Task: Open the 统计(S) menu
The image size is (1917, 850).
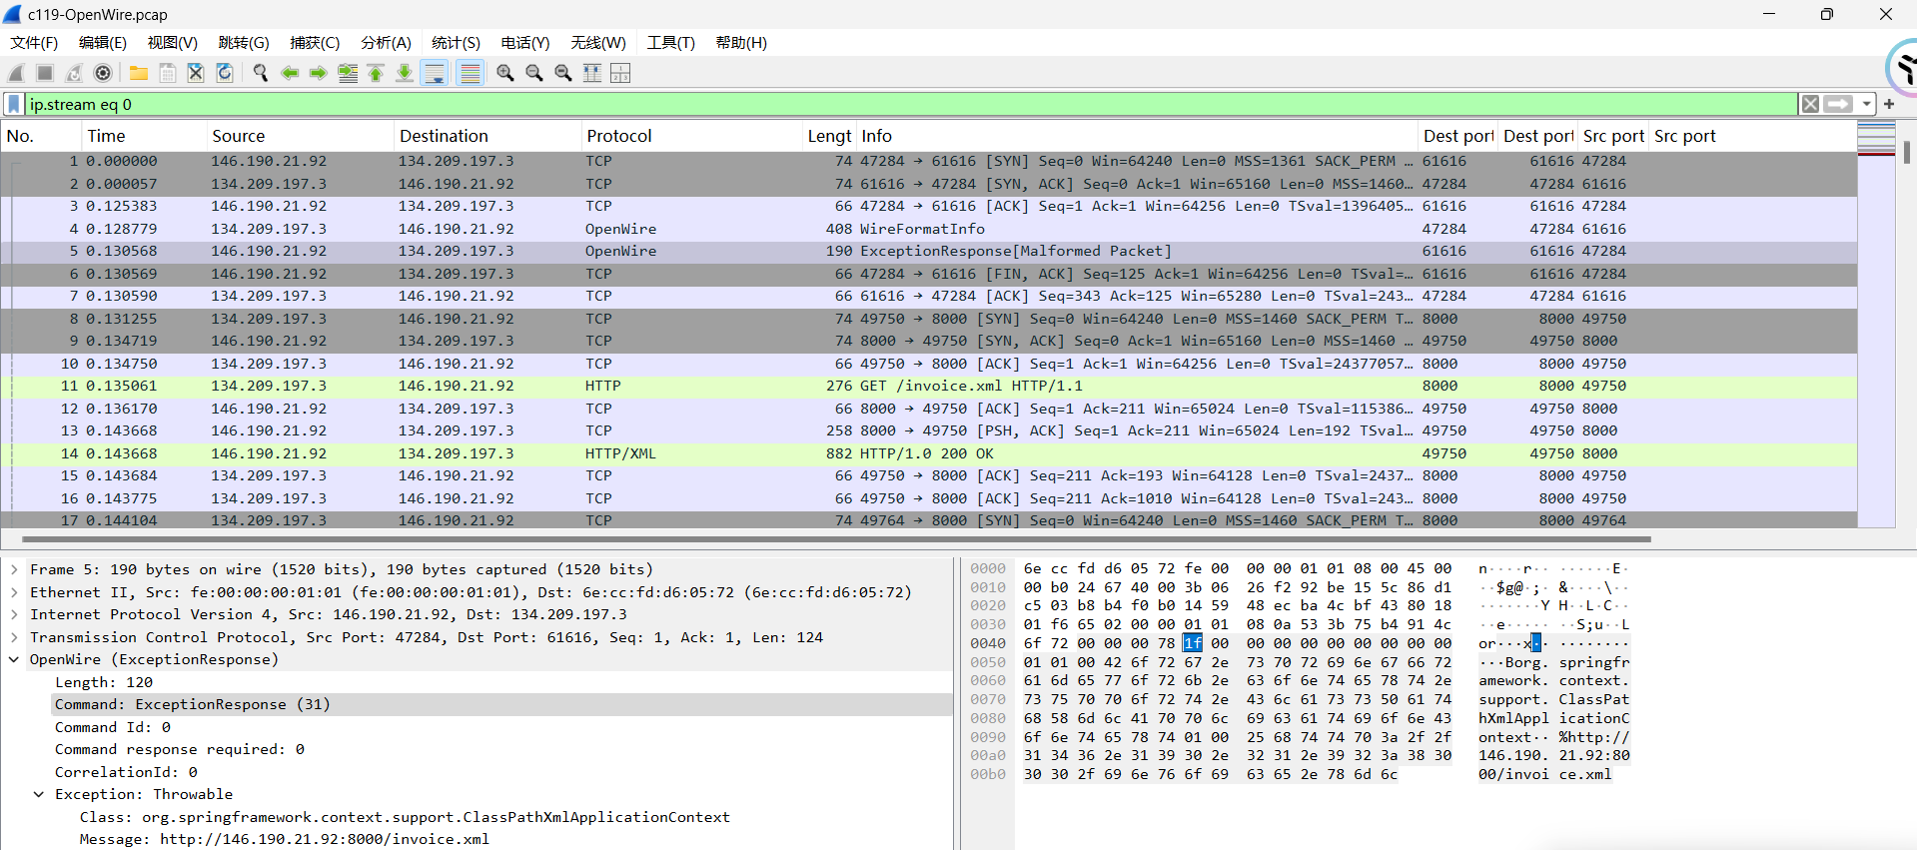Action: tap(456, 43)
